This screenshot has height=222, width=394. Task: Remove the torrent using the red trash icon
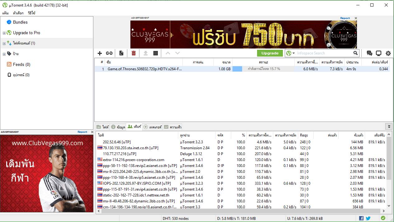(x=134, y=53)
